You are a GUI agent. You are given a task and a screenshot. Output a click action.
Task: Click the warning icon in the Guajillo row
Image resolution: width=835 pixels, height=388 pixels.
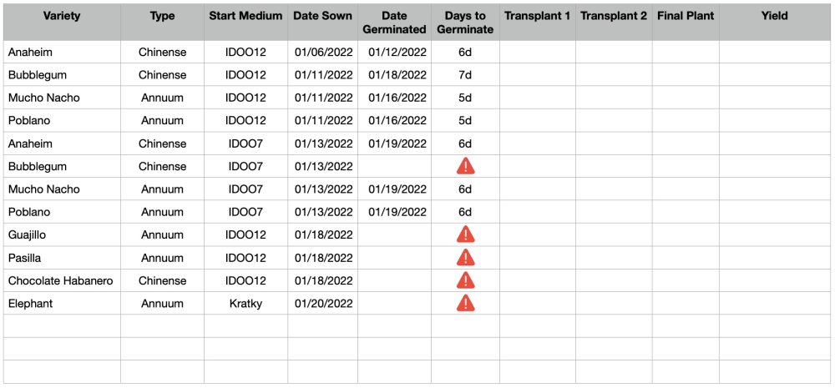coord(465,234)
